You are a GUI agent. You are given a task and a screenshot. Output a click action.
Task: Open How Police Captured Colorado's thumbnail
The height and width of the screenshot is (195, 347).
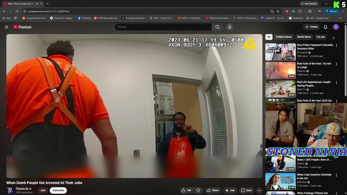280,52
